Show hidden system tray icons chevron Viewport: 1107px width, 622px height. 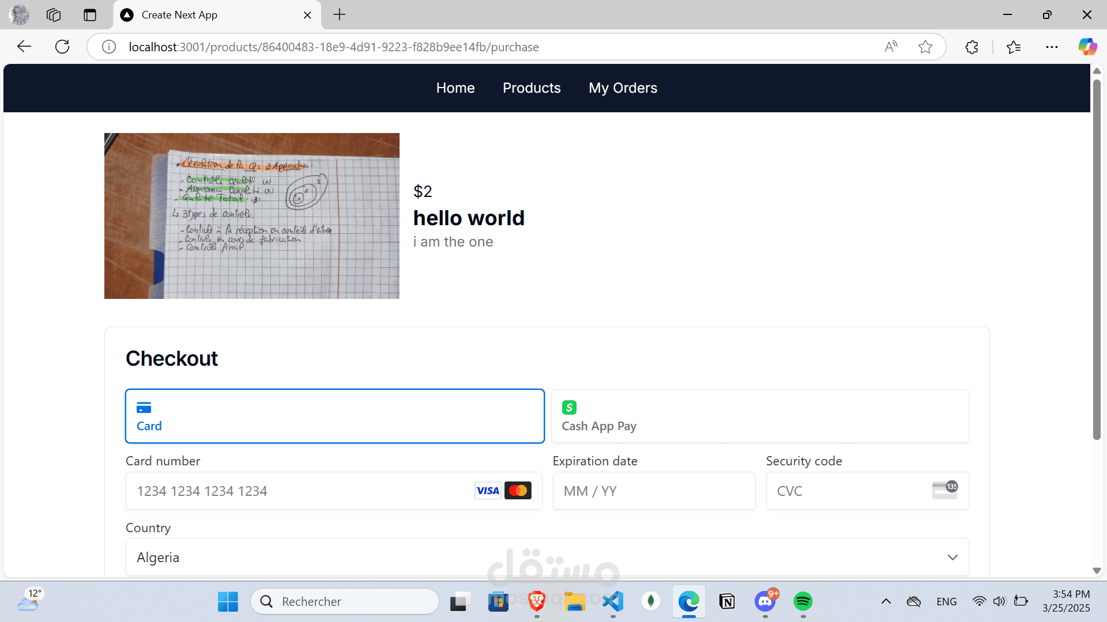tap(886, 601)
